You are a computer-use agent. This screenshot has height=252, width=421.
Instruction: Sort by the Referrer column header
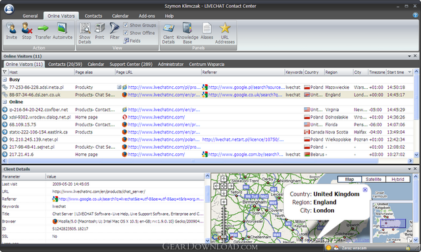coord(210,72)
